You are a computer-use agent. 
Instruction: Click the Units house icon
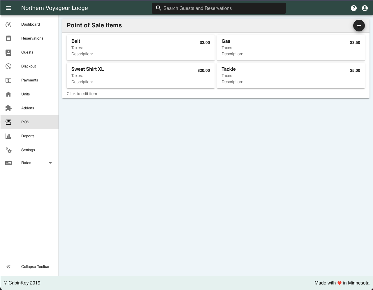(8, 94)
